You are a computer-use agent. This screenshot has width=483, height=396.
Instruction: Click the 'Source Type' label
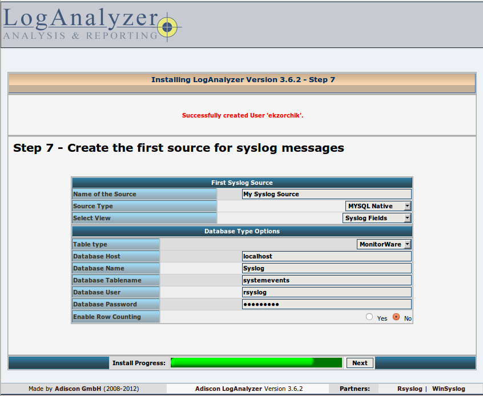point(92,206)
